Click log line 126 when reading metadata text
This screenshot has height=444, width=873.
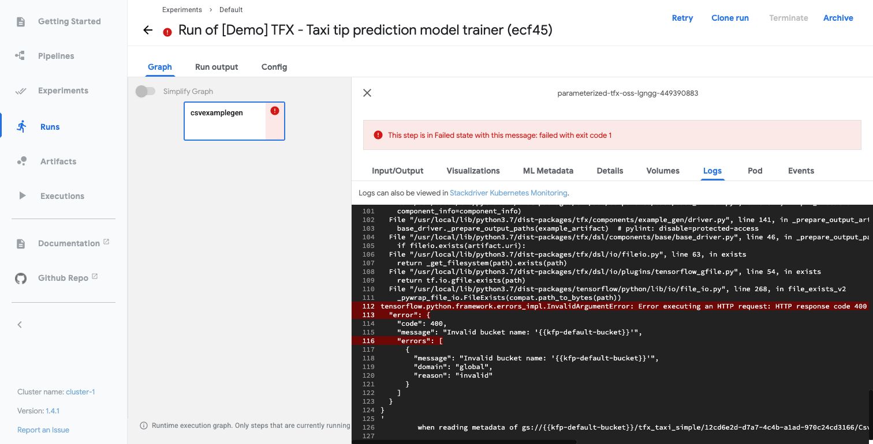pyautogui.click(x=643, y=427)
